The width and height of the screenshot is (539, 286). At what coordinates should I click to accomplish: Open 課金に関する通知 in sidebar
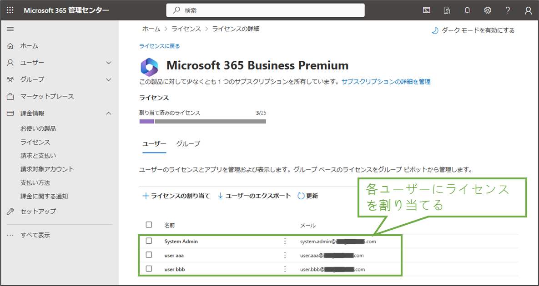point(44,197)
